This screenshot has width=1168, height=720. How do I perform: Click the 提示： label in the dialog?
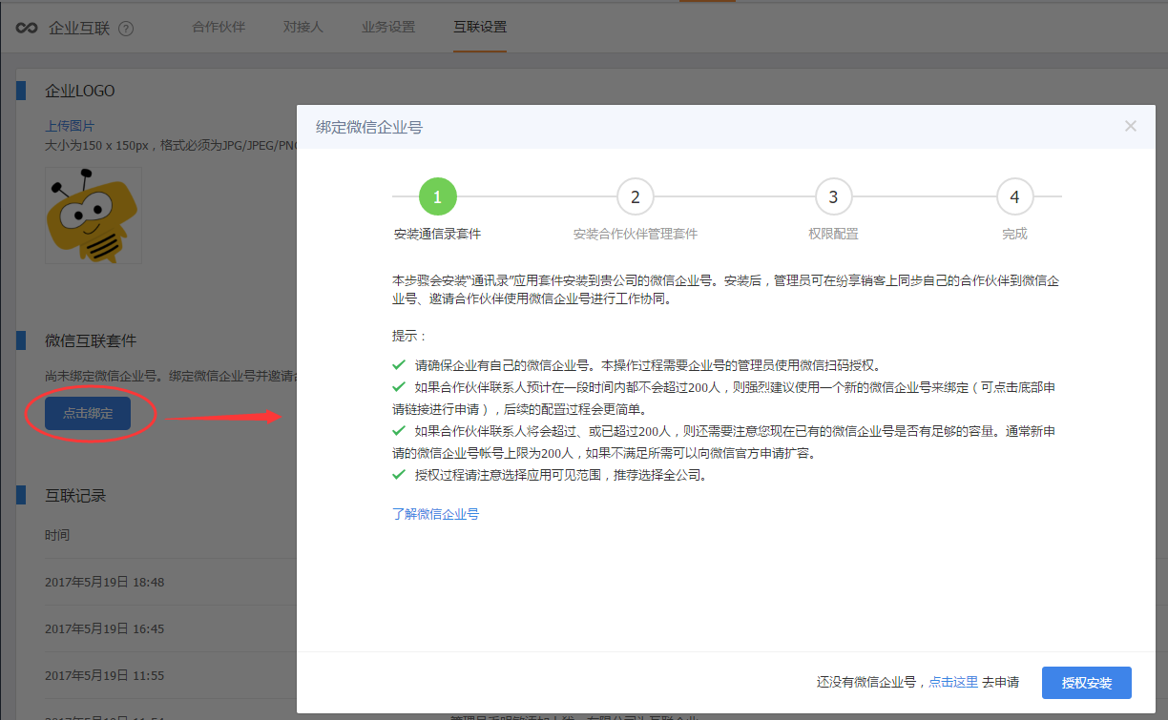pos(410,336)
